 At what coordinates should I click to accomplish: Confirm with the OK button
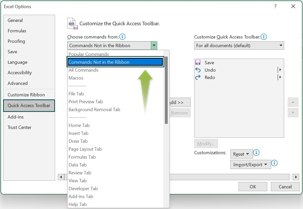(253, 187)
